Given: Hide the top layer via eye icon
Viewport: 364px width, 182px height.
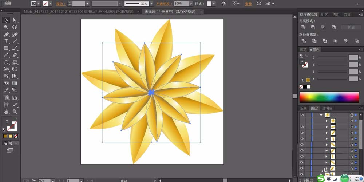Looking at the screenshot, I should pos(302,115).
